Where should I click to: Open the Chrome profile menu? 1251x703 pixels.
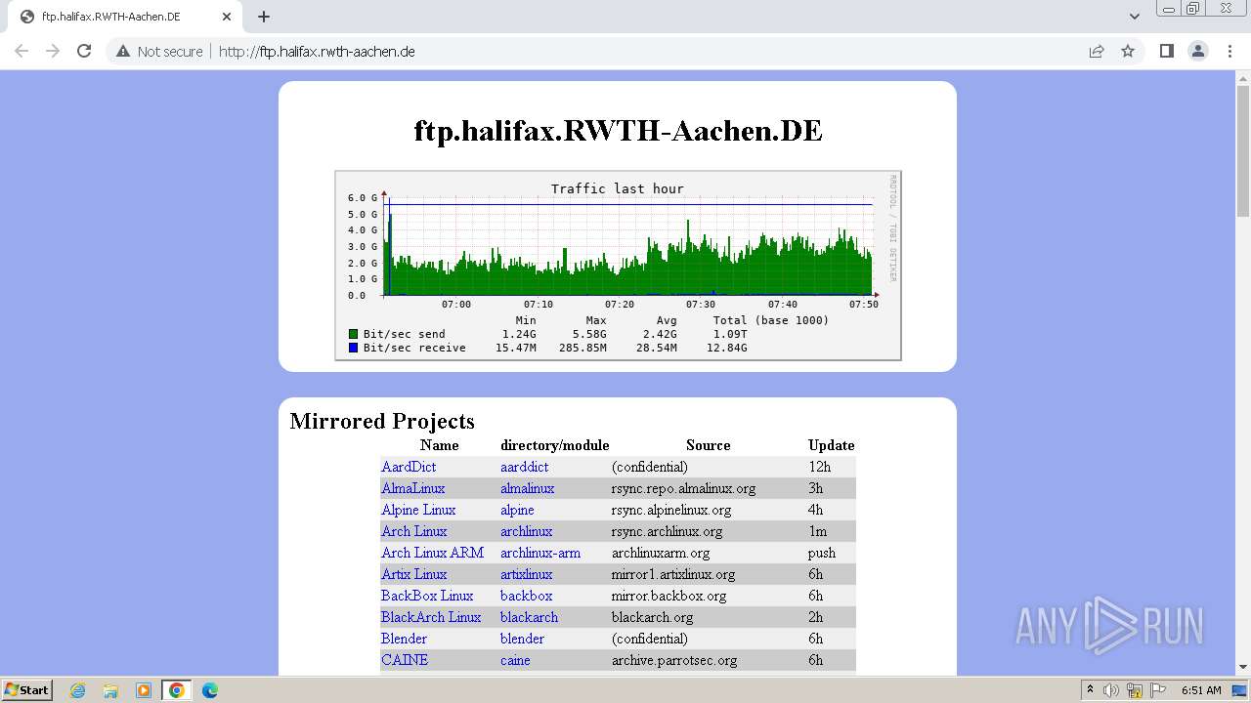tap(1198, 51)
